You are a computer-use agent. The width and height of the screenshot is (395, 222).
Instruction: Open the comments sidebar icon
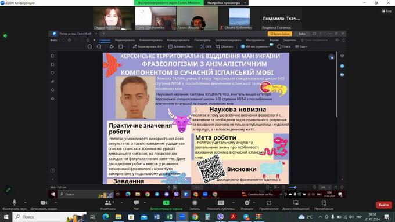coord(52,73)
